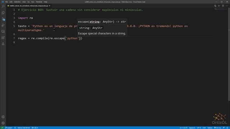Click the VS Code logo icon
Image resolution: width=230 pixels, height=129 pixels.
(x=3, y=2)
